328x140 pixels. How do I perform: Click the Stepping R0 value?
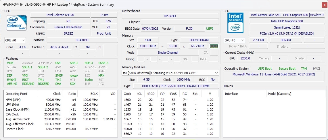coord(68,21)
